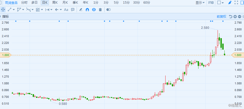Switch to 分时 intraday view

tap(24, 3)
